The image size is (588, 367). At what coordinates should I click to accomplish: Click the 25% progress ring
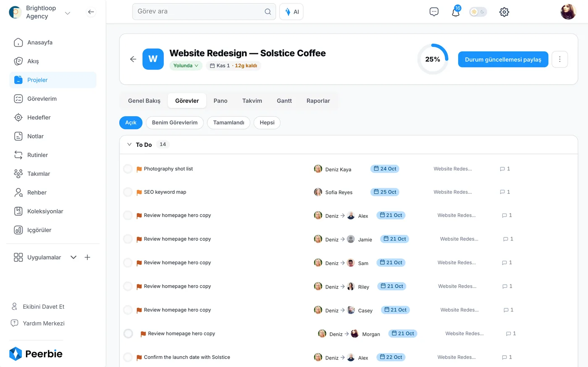433,59
